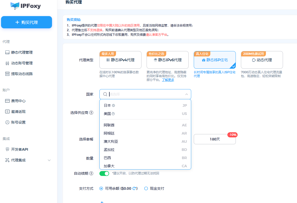Click 提取动态线路 sidebar icon
Image resolution: width=297 pixels, height=203 pixels.
tap(7, 74)
